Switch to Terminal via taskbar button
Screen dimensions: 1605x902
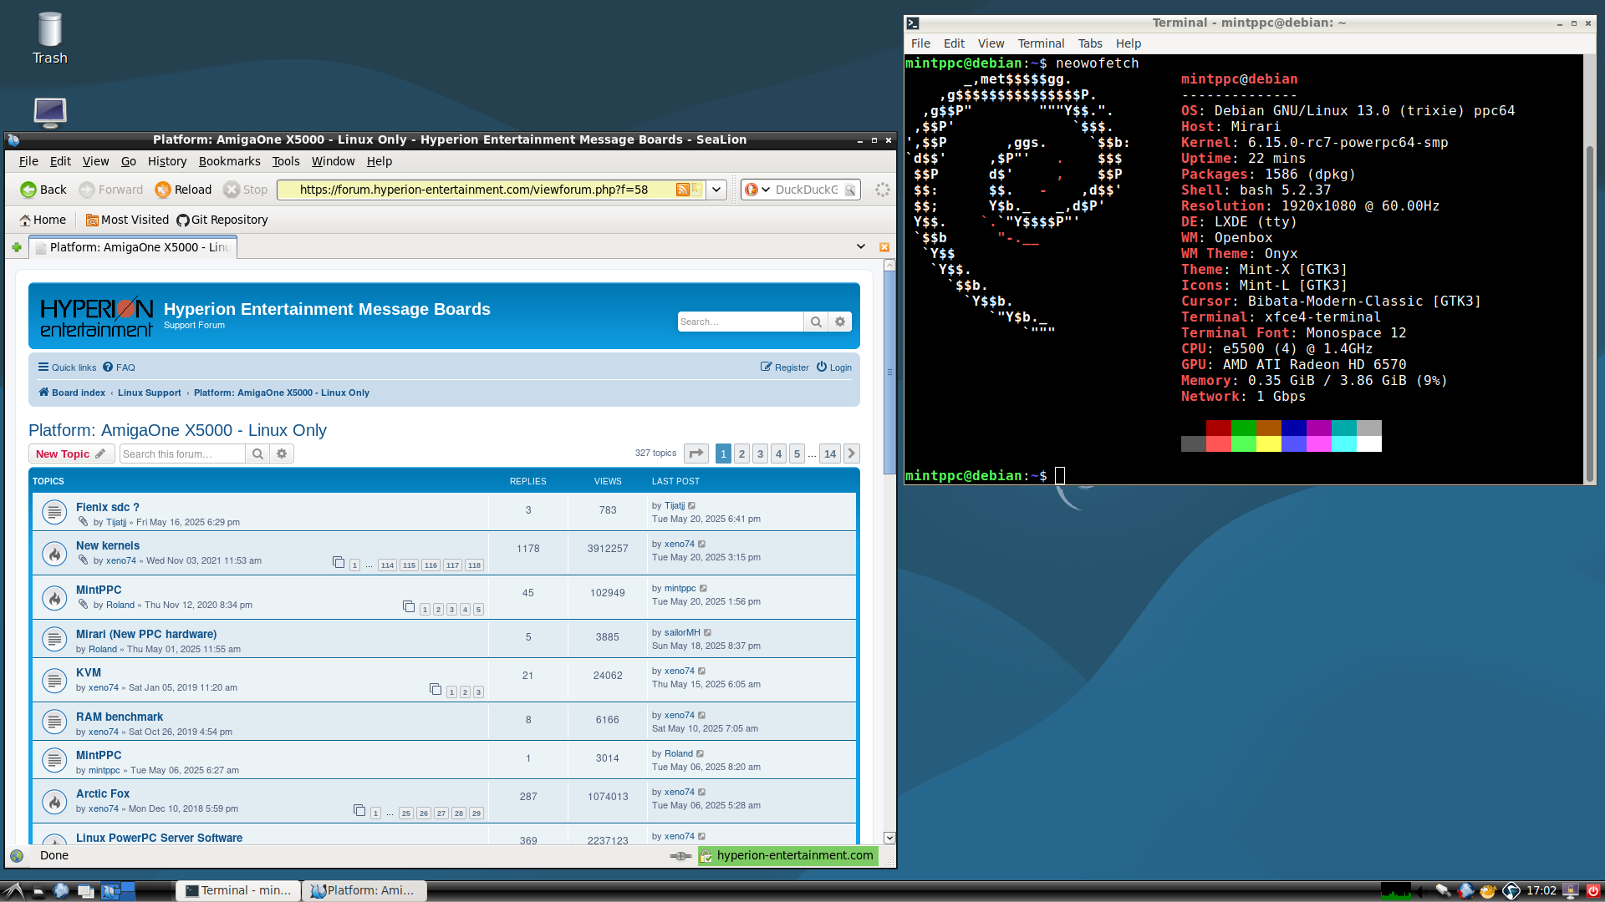[x=238, y=890]
